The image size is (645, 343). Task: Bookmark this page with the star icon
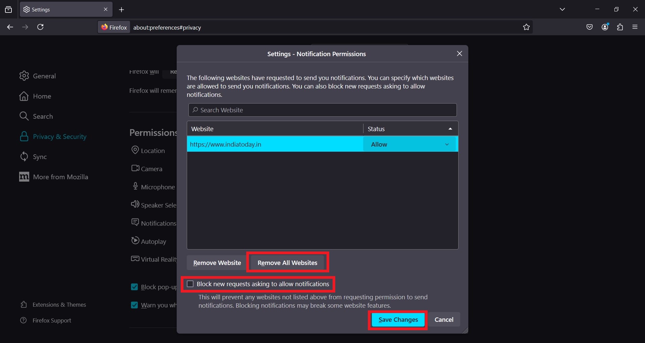coord(526,27)
